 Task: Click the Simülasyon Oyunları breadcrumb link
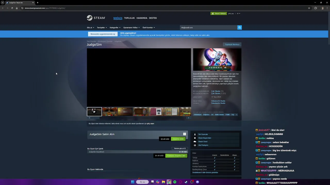pyautogui.click(x=105, y=41)
